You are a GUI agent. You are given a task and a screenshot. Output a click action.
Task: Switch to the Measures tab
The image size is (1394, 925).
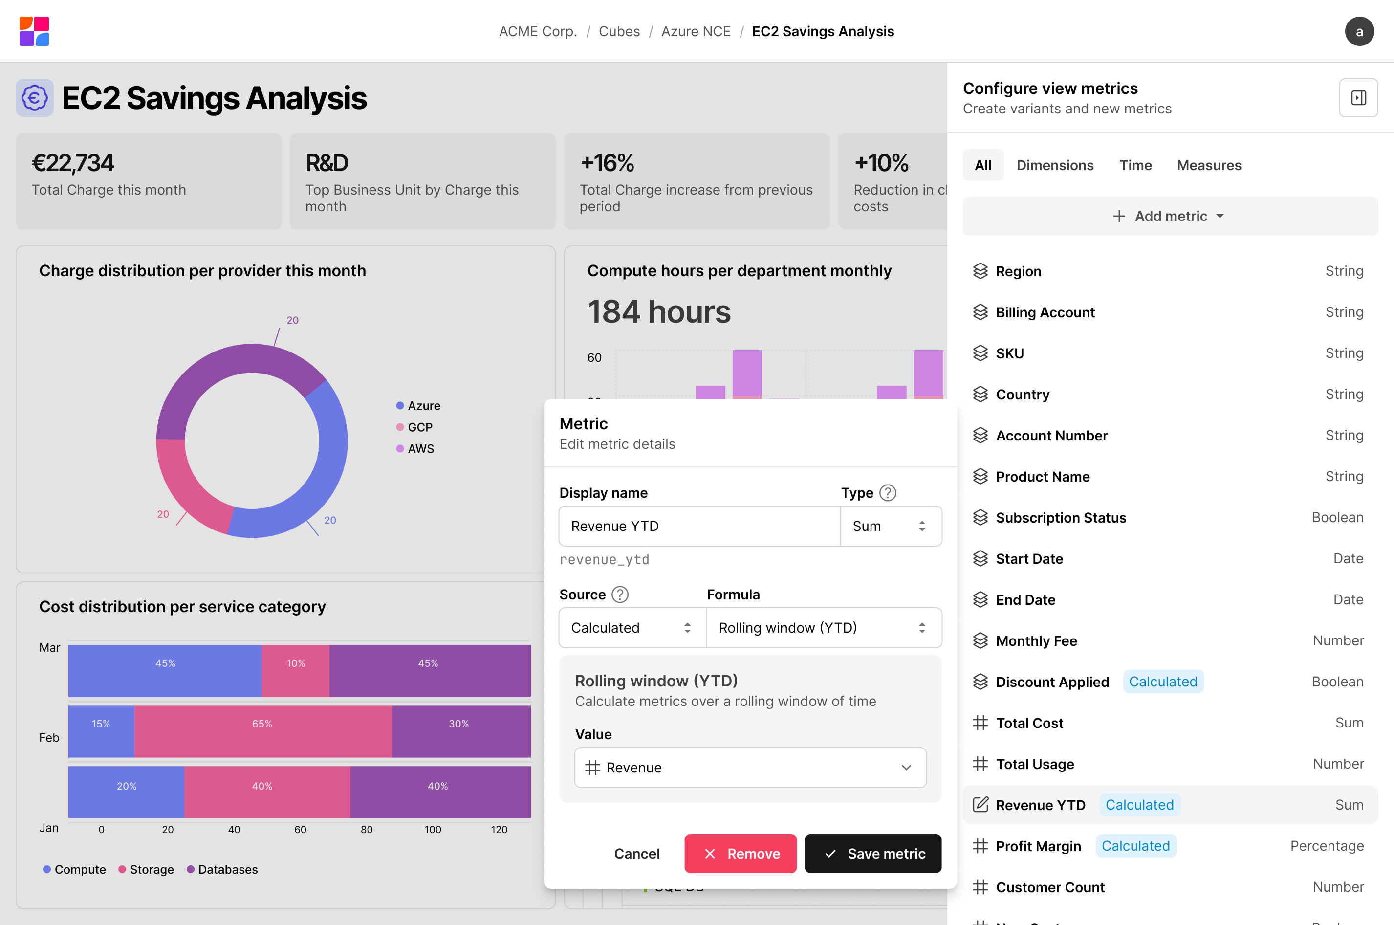point(1208,165)
